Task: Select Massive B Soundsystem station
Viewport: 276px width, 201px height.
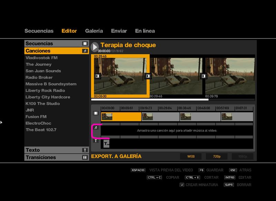Action: click(51, 84)
